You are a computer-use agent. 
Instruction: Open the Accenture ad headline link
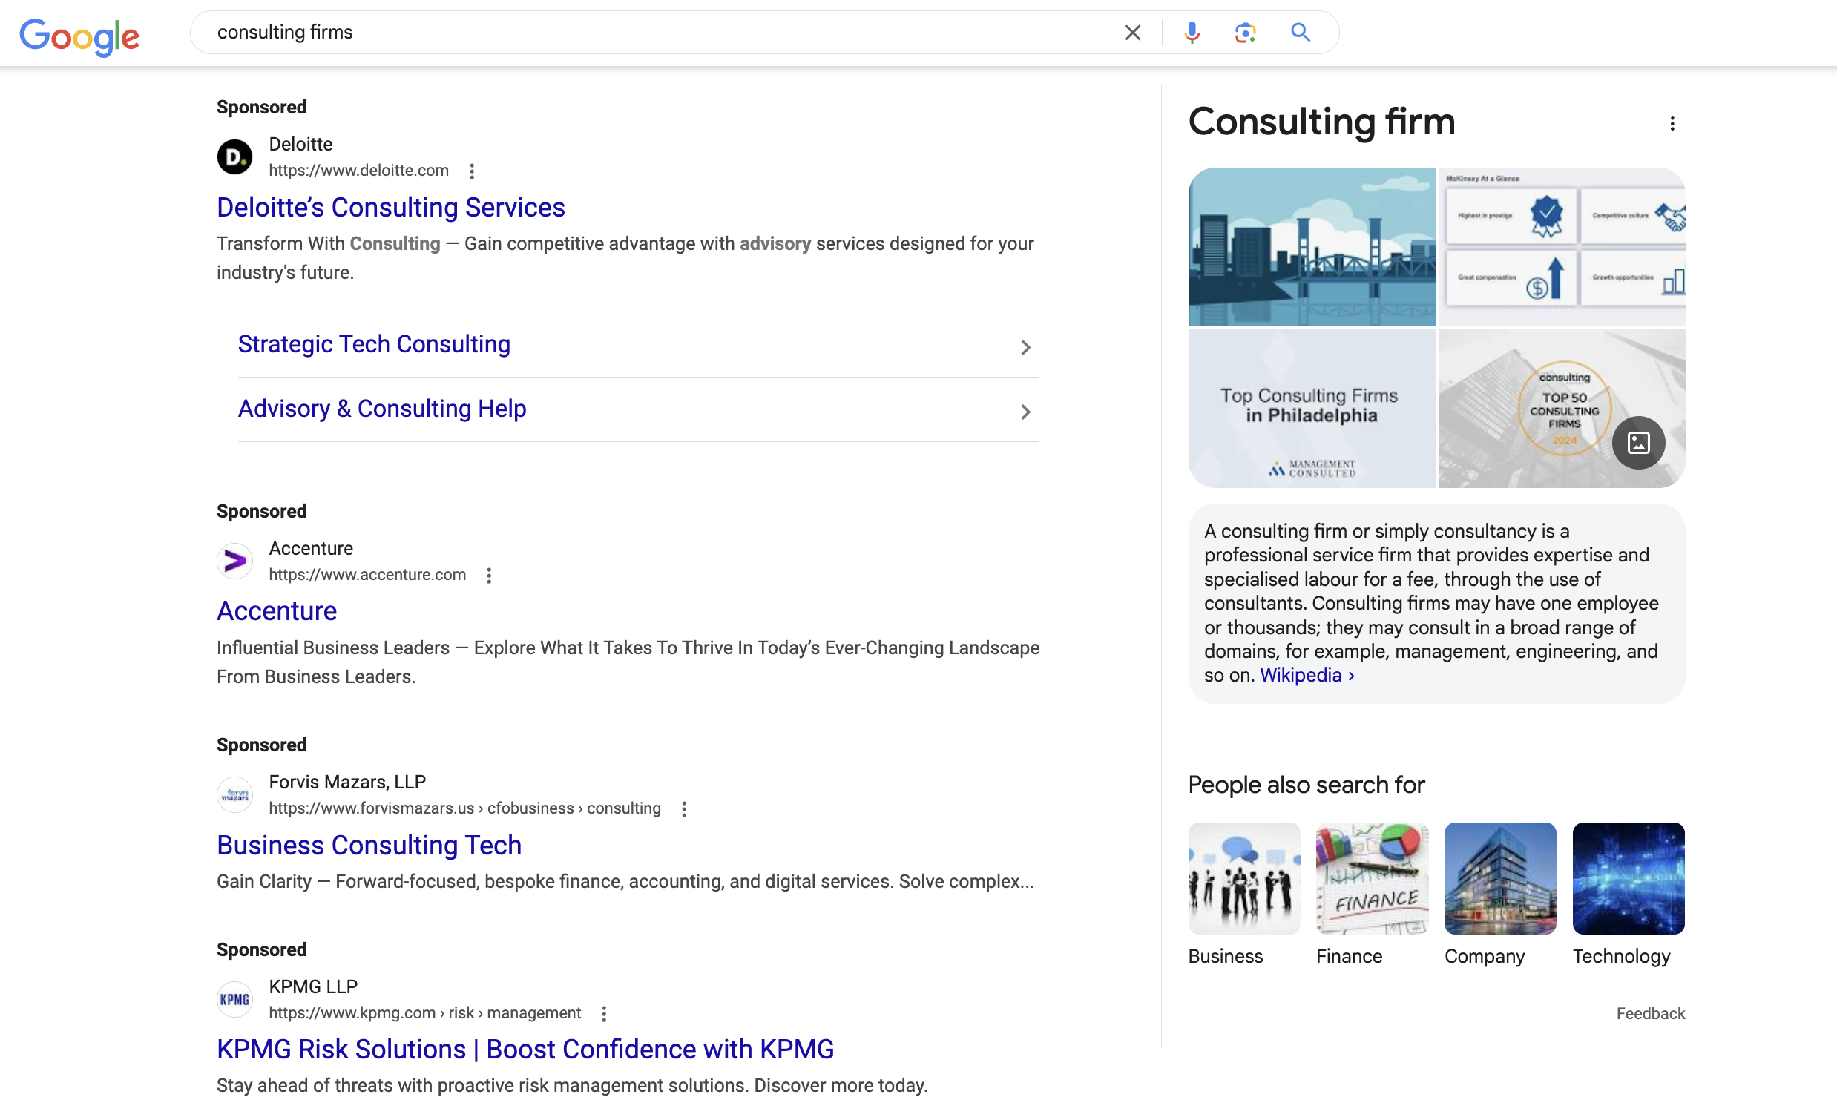point(277,611)
